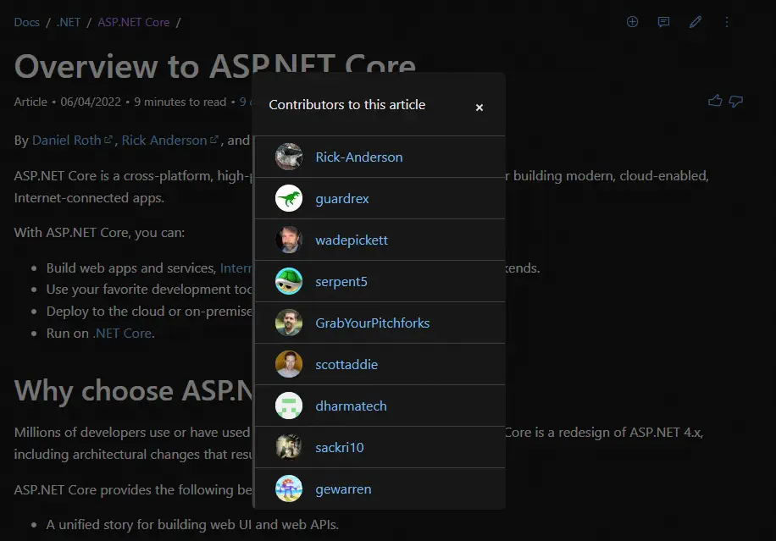
Task: Select scottaddie in the contributors list
Action: 346,364
